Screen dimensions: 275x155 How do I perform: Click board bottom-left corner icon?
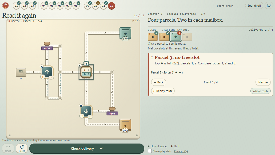(10, 135)
